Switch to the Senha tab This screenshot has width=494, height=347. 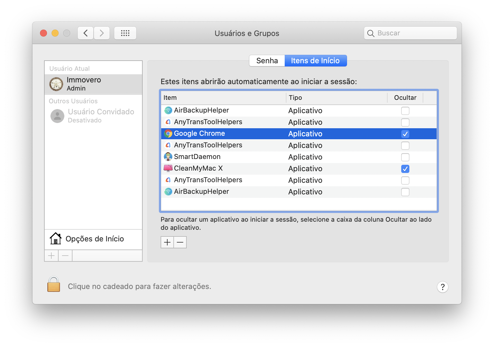[267, 61]
